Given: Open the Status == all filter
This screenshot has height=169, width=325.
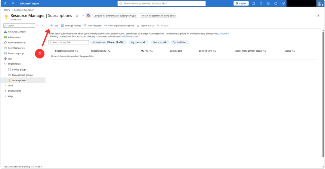Looking at the screenshot, I should (x=159, y=42).
